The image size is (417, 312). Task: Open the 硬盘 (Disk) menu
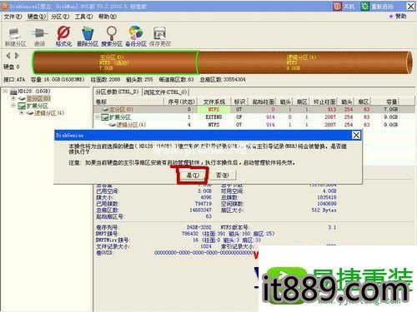point(37,17)
